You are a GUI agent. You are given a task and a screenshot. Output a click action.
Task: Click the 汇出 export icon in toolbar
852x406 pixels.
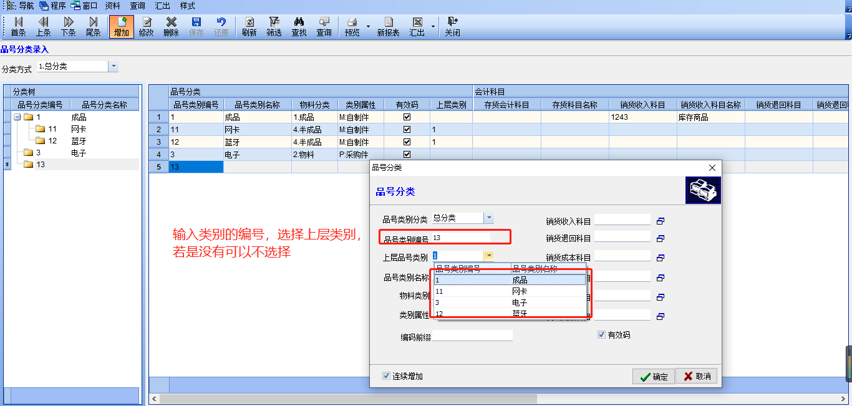pos(417,27)
